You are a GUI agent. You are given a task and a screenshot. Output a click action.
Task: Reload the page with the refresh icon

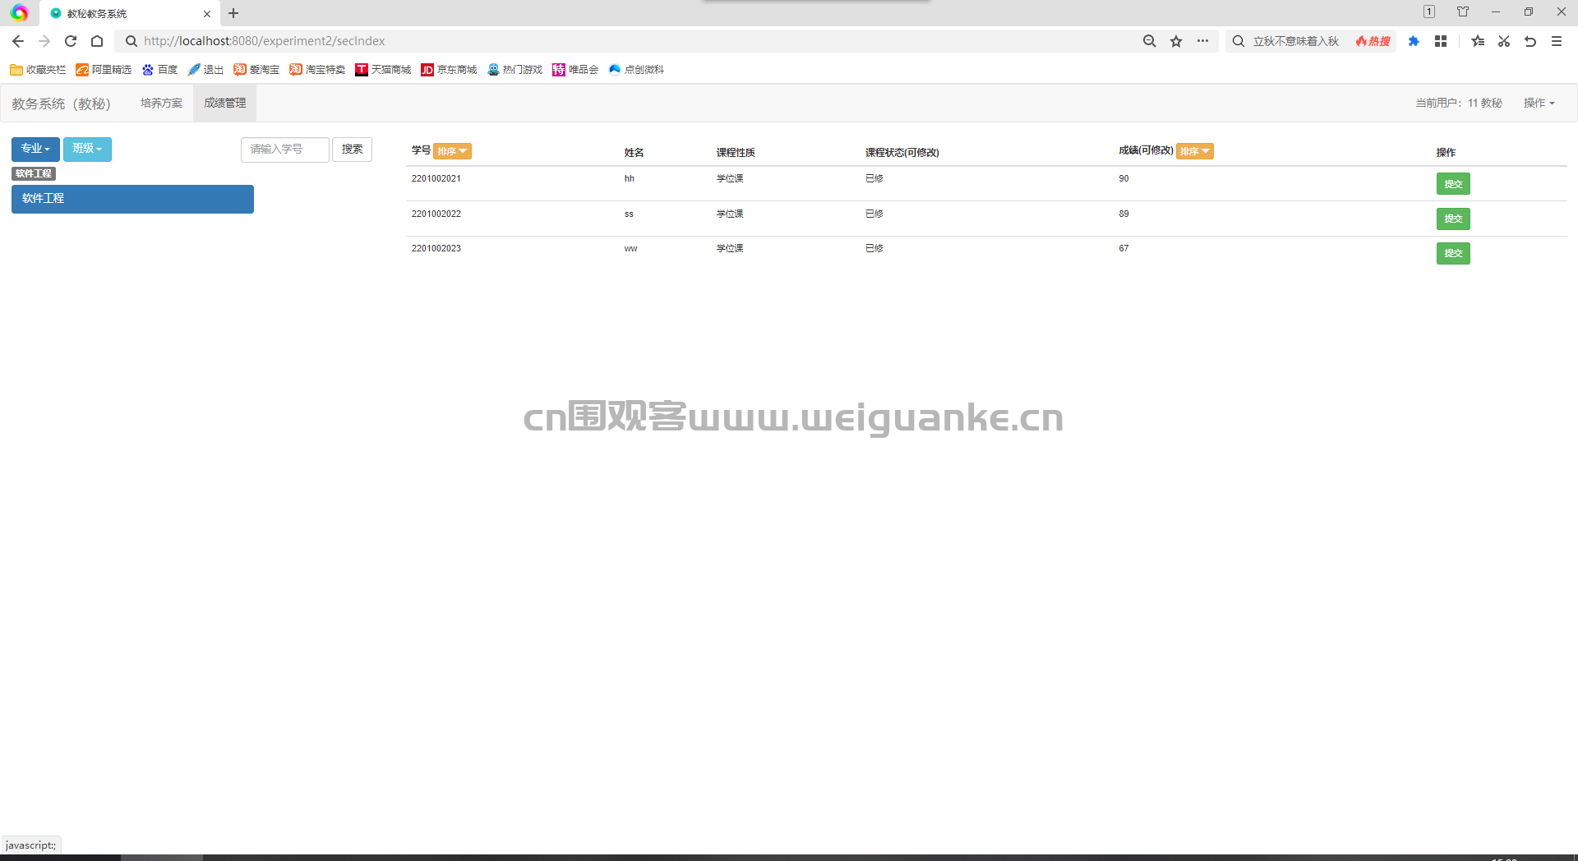(x=71, y=41)
